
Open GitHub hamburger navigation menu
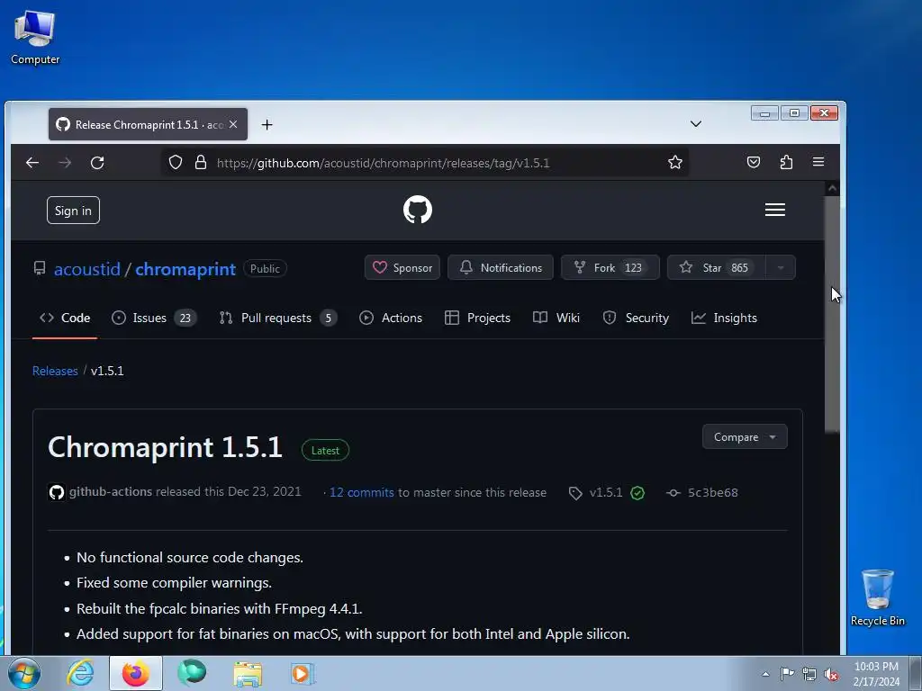coord(775,210)
